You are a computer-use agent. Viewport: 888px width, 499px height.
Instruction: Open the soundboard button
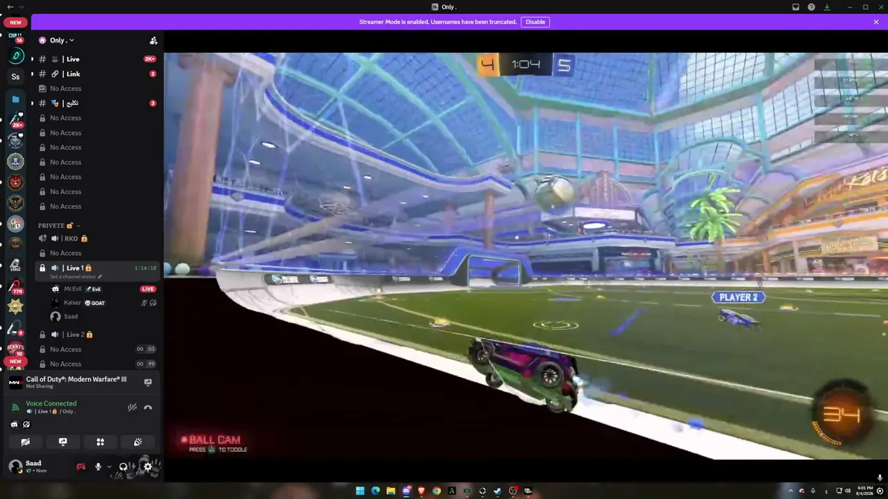point(137,442)
